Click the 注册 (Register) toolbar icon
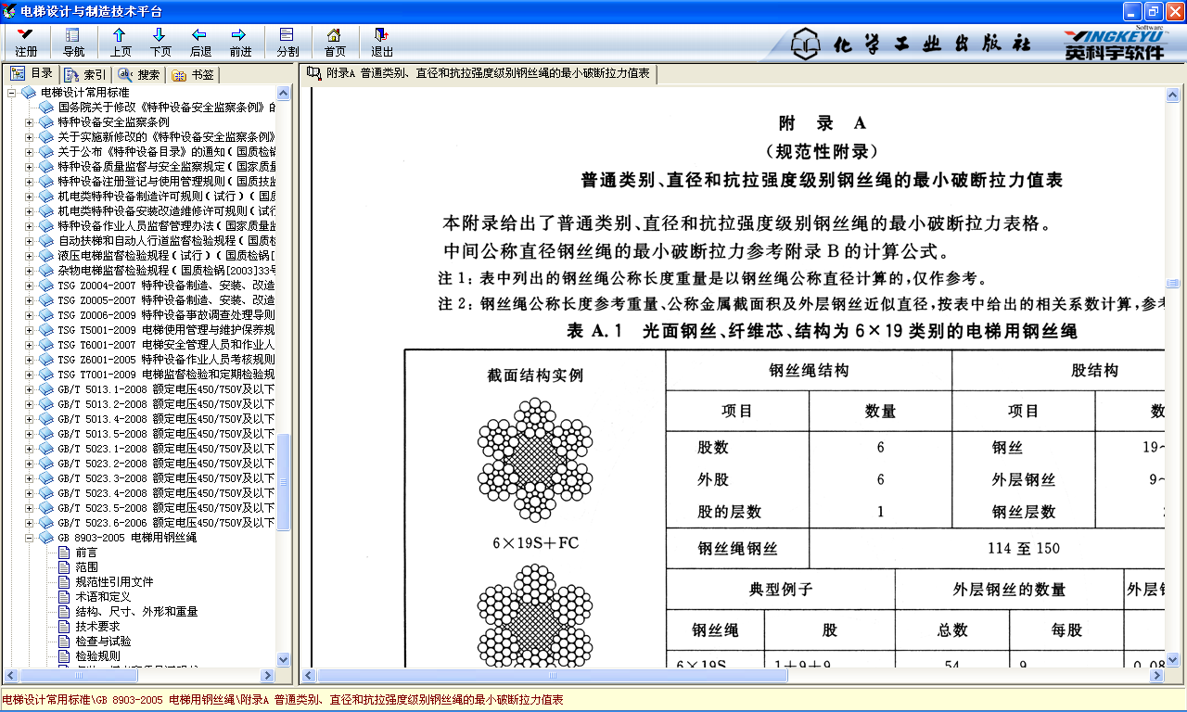 pyautogui.click(x=26, y=42)
